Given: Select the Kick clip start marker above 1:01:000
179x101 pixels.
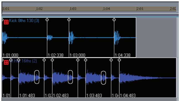Looking at the screenshot, I should (x=2, y=20).
